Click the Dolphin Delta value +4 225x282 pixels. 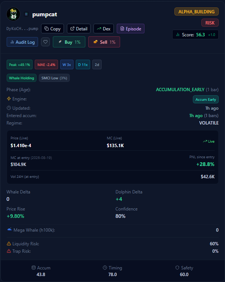tap(119, 199)
